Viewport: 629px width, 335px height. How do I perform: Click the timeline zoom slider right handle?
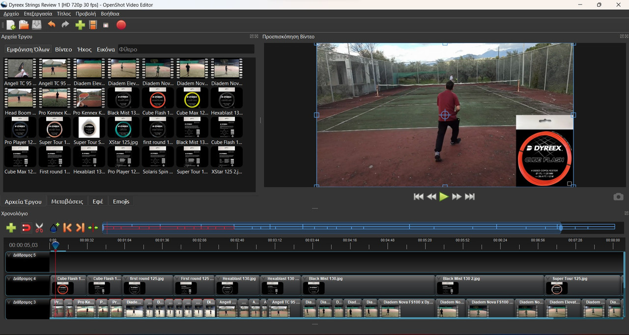point(560,227)
